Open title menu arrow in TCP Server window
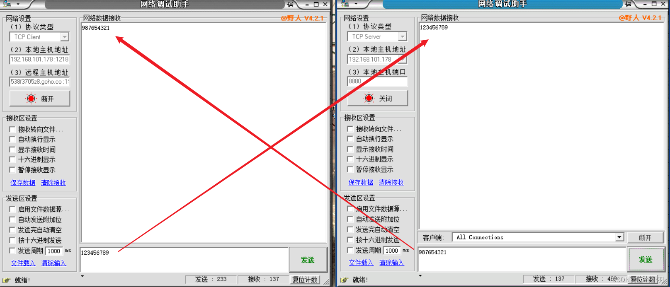Image resolution: width=670 pixels, height=287 pixels. coord(356,4)
